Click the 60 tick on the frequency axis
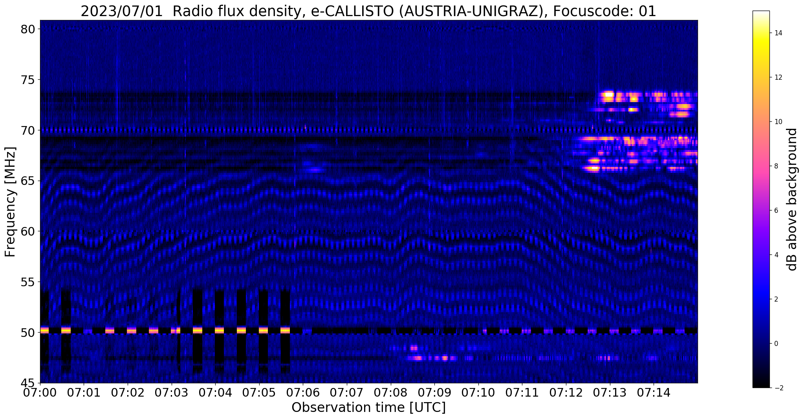Image resolution: width=804 pixels, height=419 pixels. [x=29, y=231]
